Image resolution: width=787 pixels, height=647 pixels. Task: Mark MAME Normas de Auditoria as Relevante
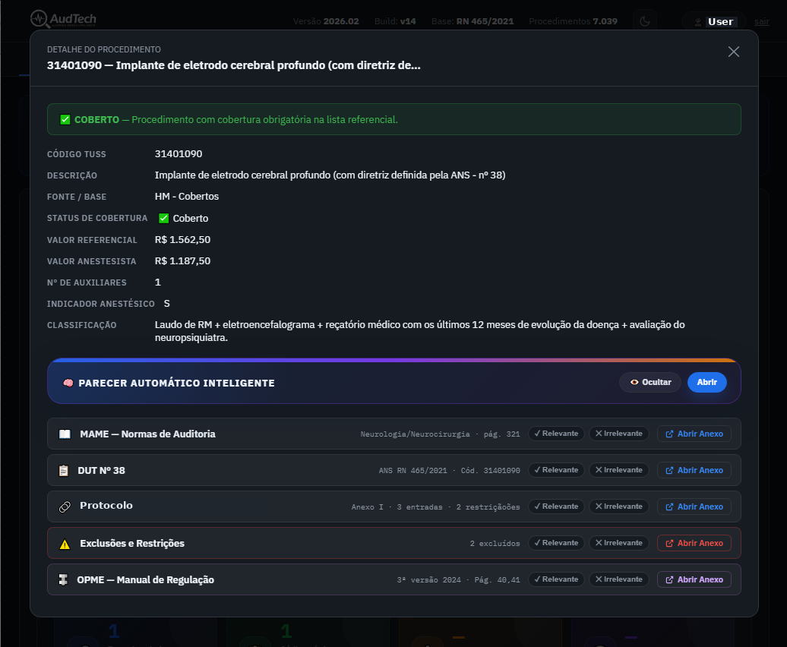pyautogui.click(x=556, y=434)
